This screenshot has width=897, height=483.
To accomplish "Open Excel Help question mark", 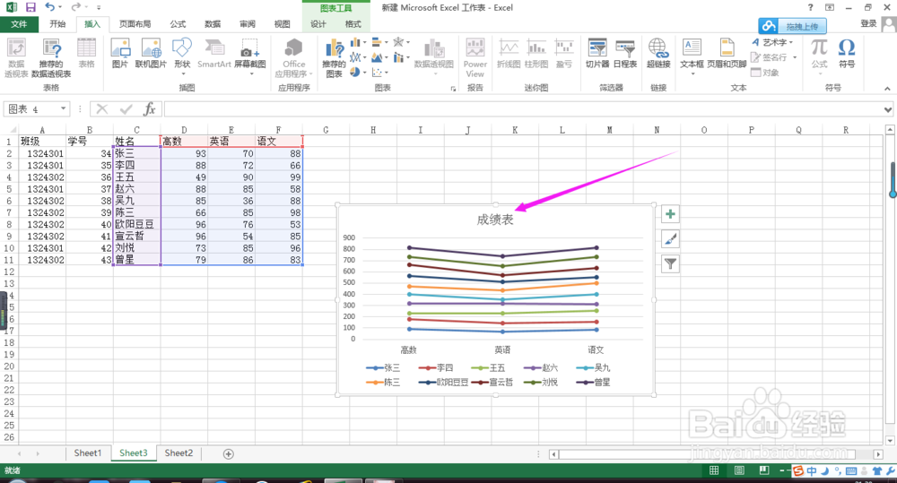I will pyautogui.click(x=810, y=7).
